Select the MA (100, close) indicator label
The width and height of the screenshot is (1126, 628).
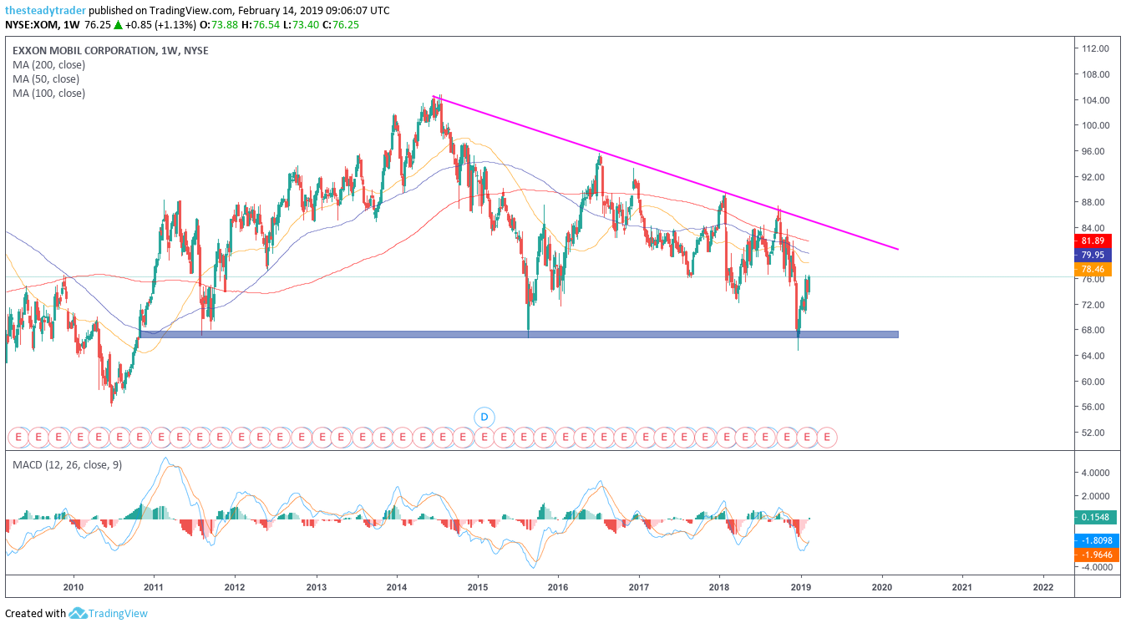48,93
